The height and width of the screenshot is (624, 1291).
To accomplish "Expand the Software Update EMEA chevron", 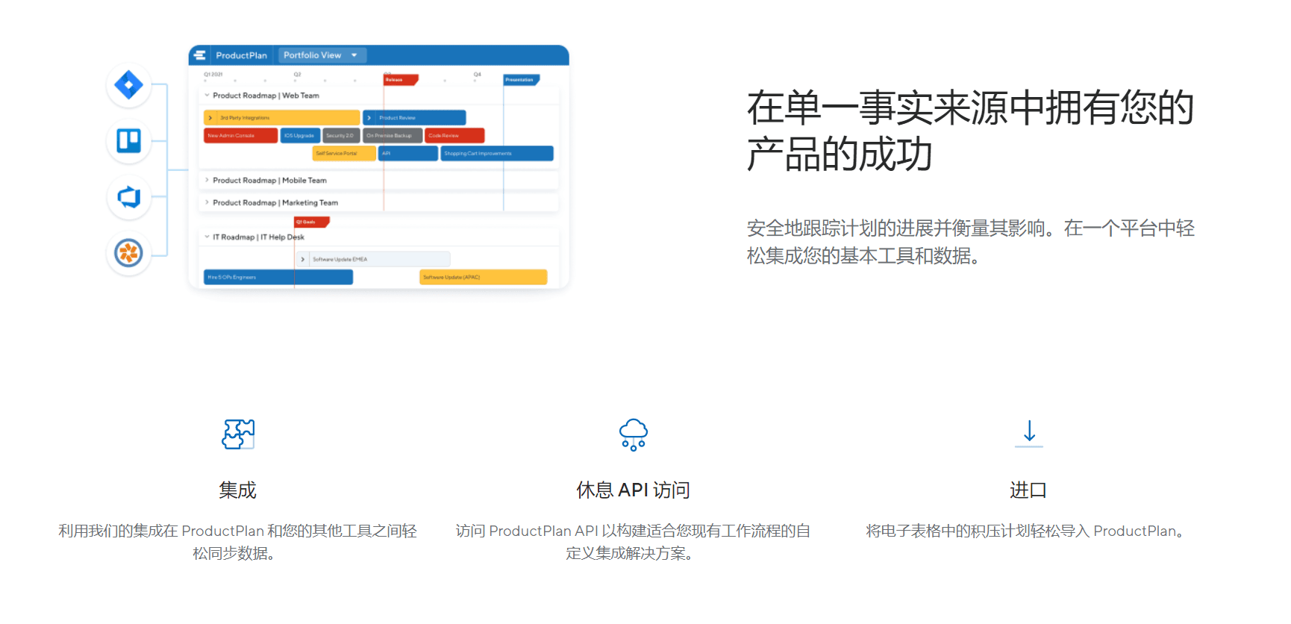I will coord(303,260).
